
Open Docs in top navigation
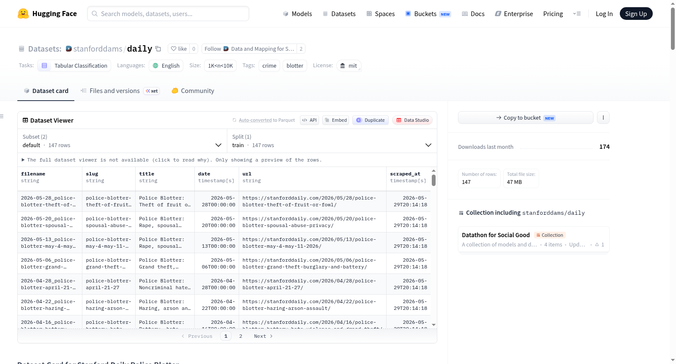coord(473,14)
